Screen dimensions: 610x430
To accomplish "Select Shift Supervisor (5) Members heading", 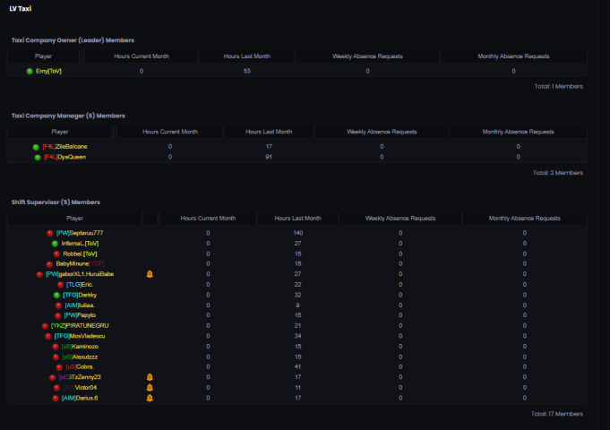I will click(56, 202).
